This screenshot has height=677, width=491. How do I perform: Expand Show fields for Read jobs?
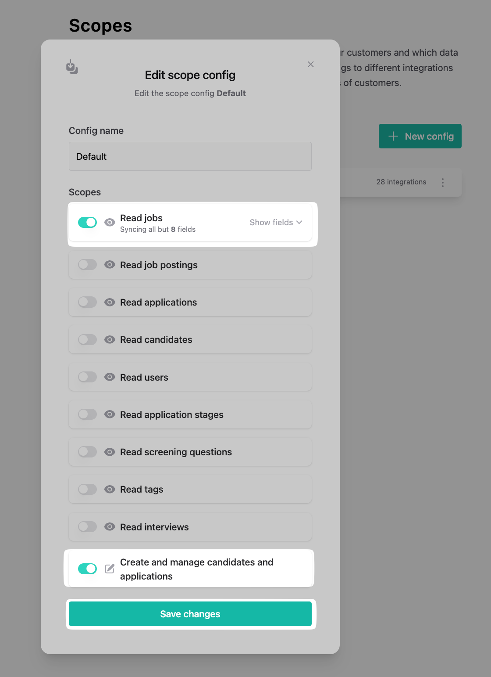pos(276,223)
